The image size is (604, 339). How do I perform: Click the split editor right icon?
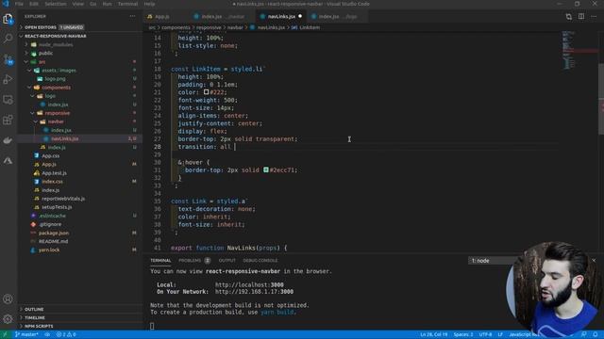click(581, 17)
